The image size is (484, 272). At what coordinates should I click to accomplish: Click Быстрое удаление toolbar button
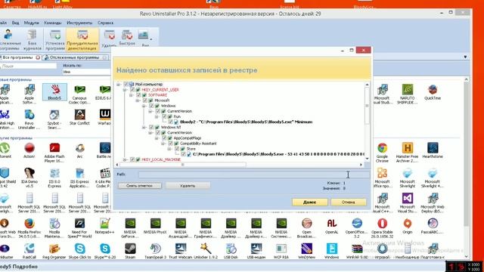pos(127,38)
